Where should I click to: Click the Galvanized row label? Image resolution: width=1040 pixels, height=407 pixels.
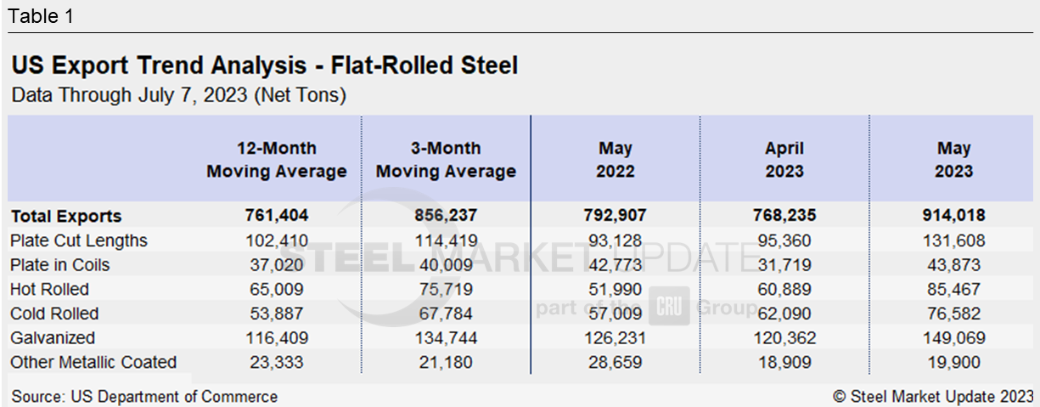pyautogui.click(x=53, y=338)
